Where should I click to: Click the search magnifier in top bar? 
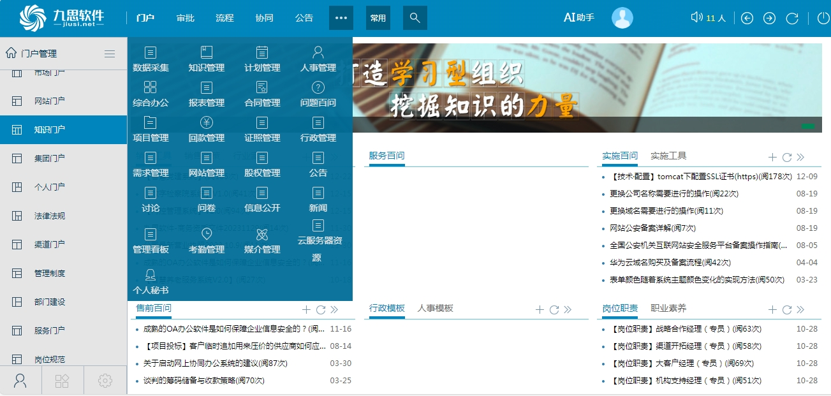tap(415, 18)
